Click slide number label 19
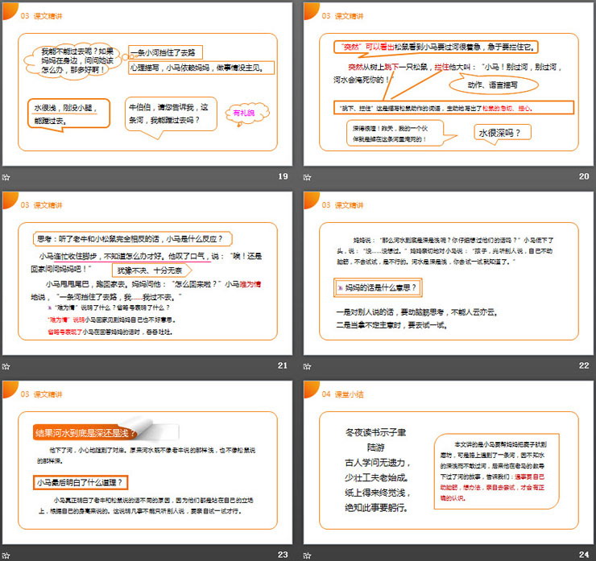This screenshot has width=596, height=561. click(283, 176)
